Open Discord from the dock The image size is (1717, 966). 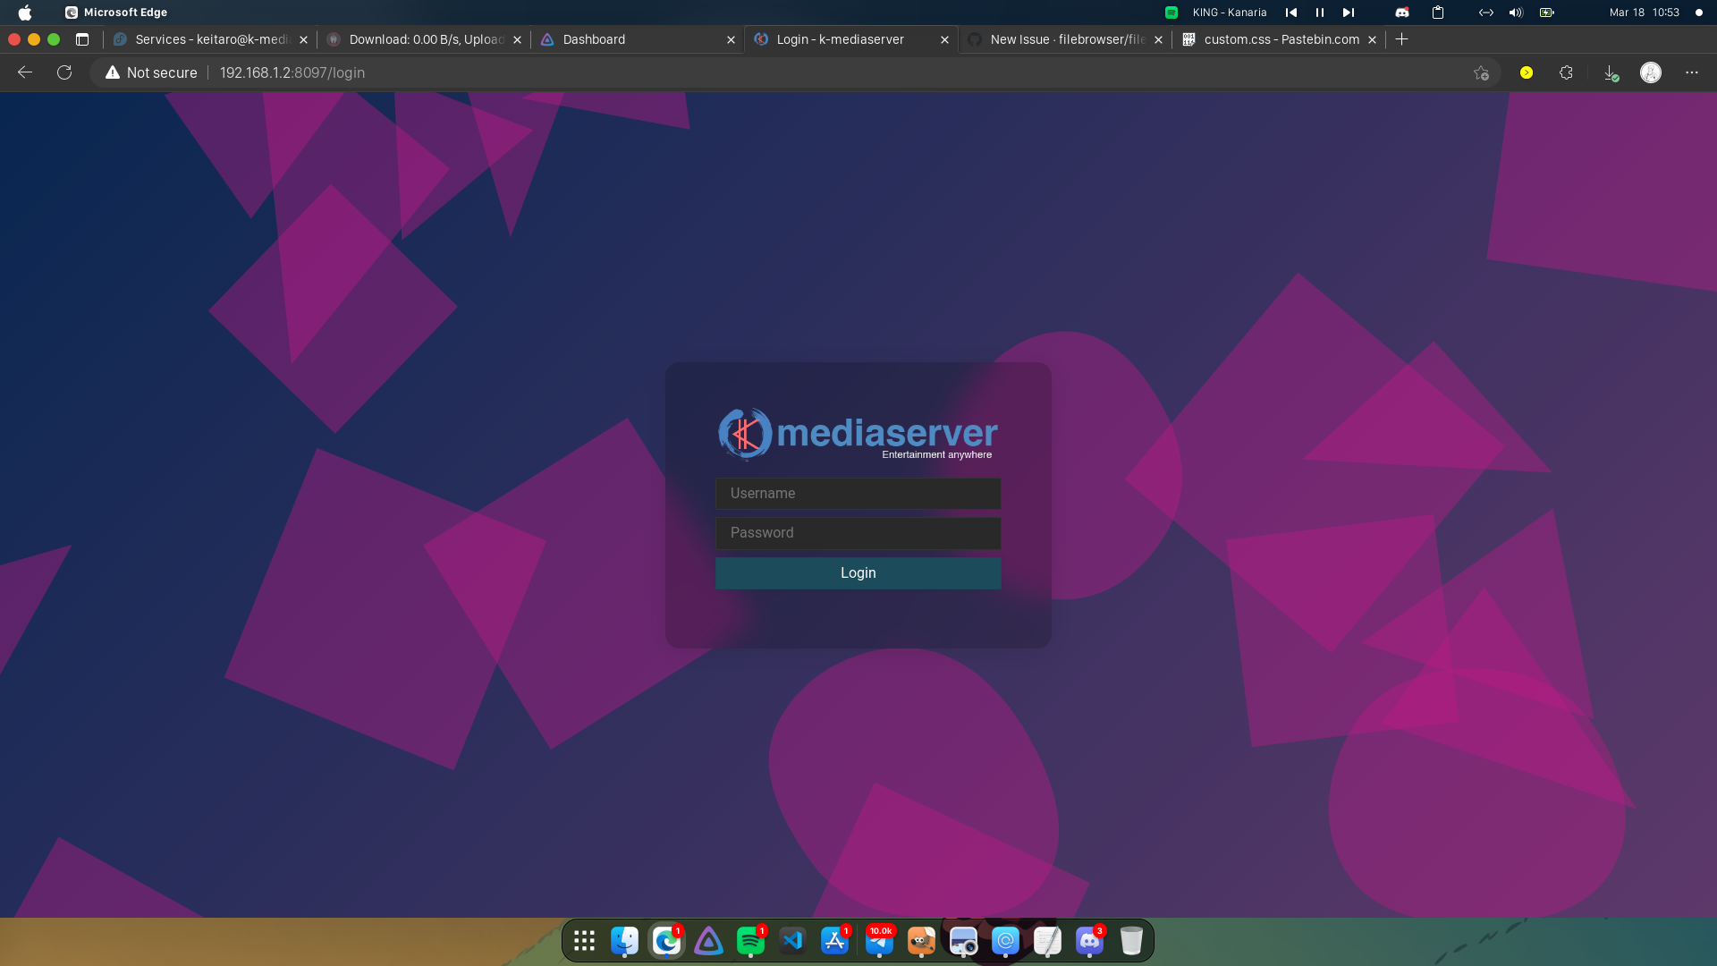(1091, 941)
